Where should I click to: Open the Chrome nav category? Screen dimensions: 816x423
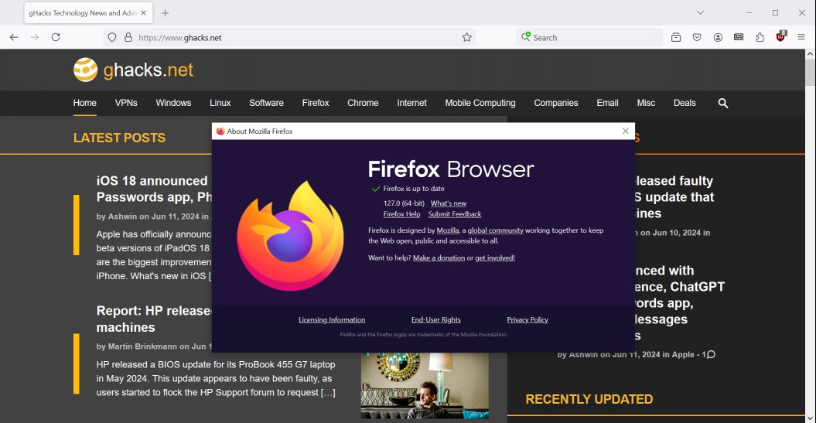pos(363,103)
